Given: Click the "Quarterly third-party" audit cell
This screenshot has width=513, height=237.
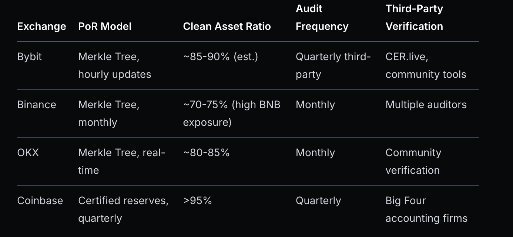Looking at the screenshot, I should (333, 66).
